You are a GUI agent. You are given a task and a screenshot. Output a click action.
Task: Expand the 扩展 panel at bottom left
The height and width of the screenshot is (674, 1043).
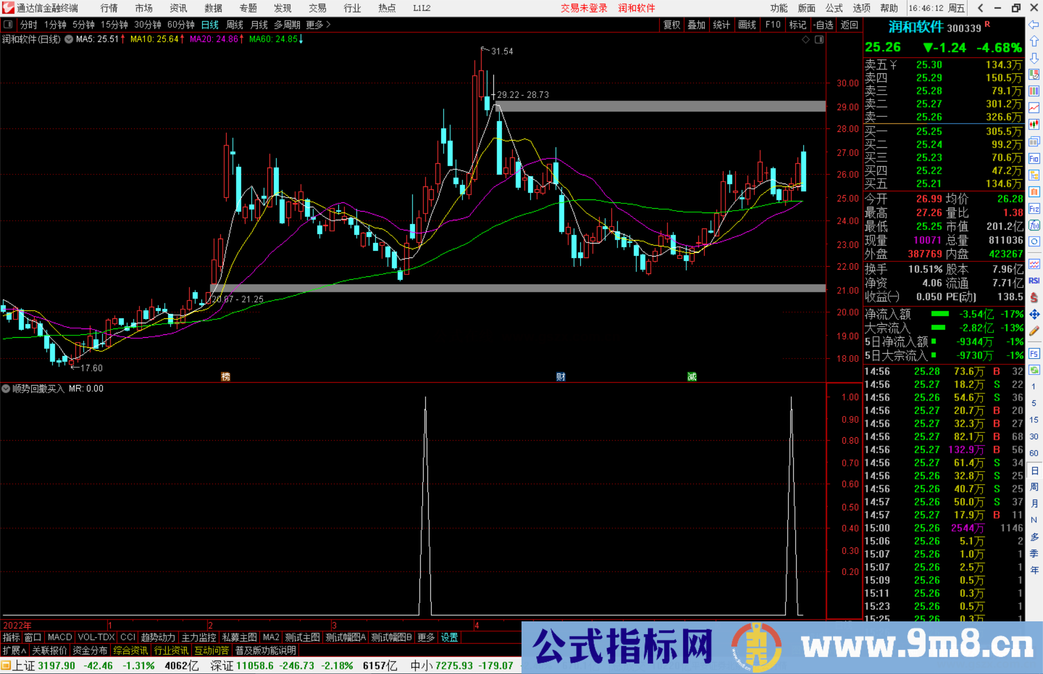(13, 650)
